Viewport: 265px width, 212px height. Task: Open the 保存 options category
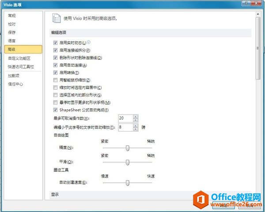(x=23, y=32)
